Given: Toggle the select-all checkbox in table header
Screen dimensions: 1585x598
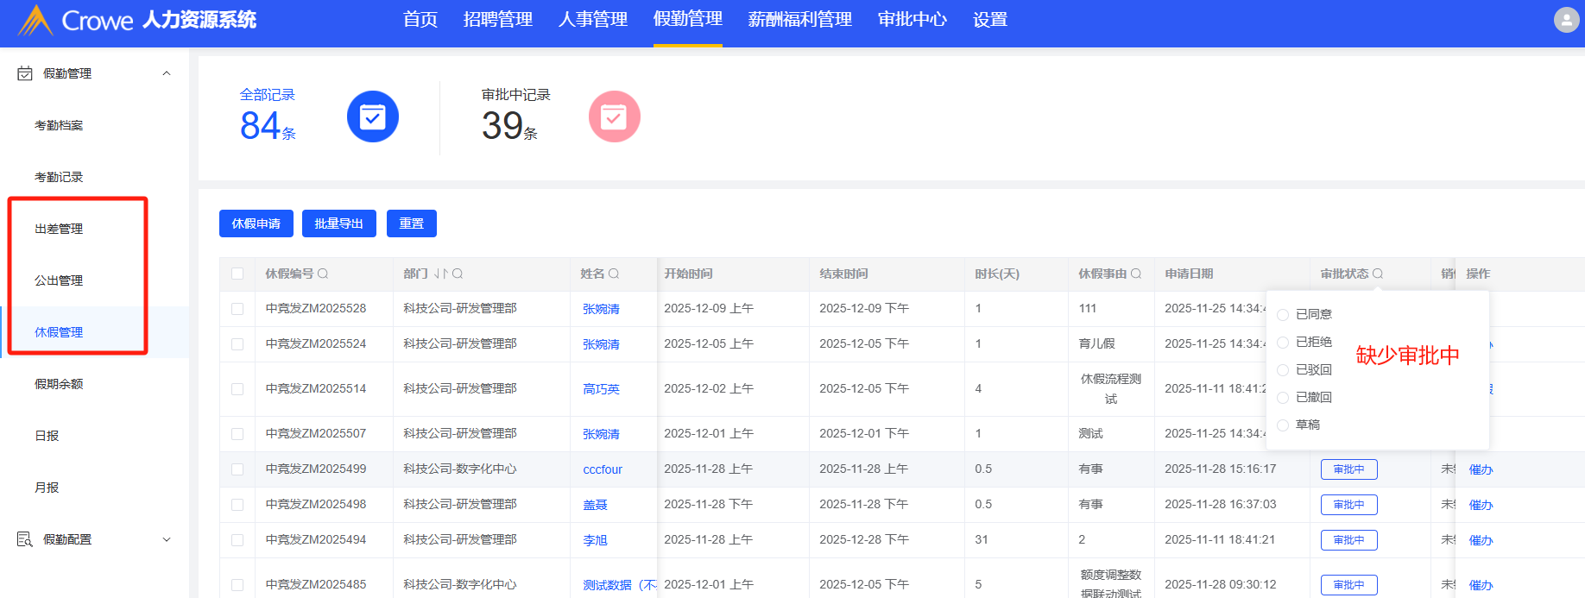Looking at the screenshot, I should (237, 274).
